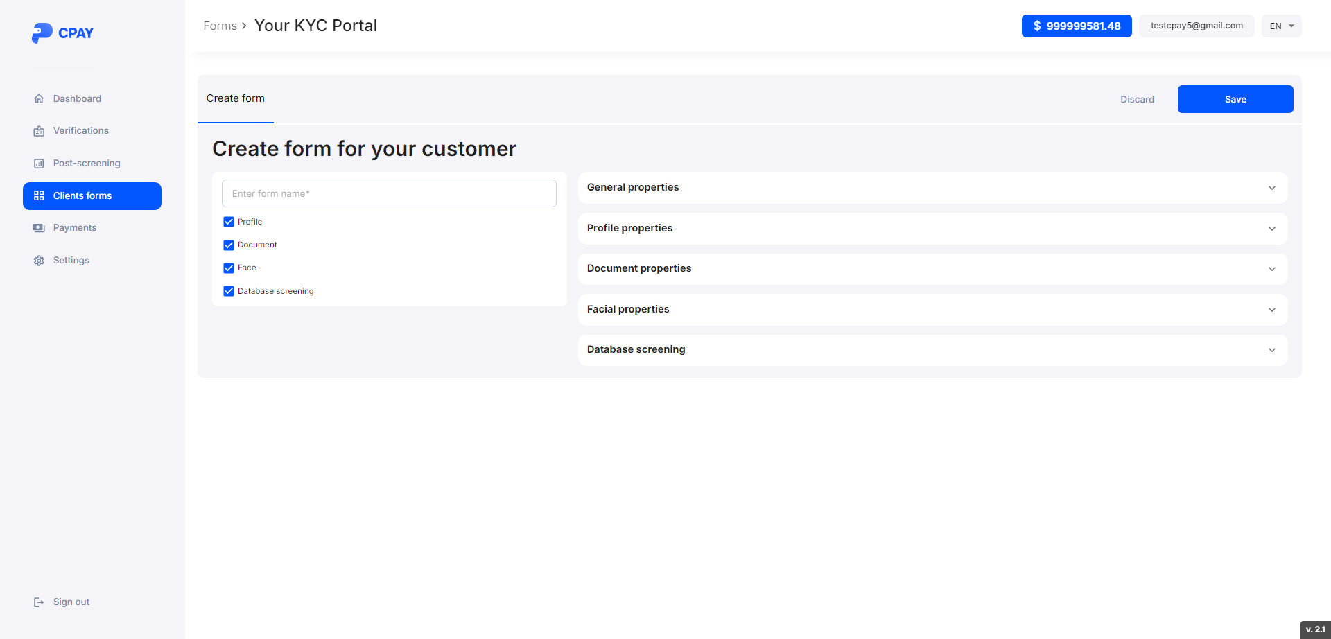Viewport: 1331px width, 639px height.
Task: Toggle the Face checkbox
Action: coord(229,268)
